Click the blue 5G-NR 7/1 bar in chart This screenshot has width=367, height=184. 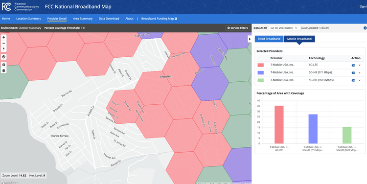pyautogui.click(x=313, y=129)
